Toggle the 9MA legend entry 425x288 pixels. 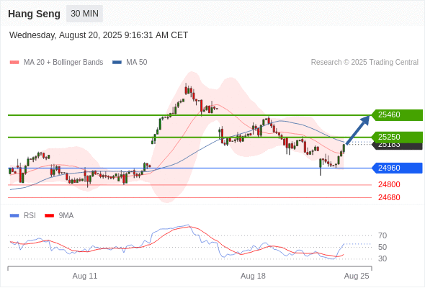[59, 215]
